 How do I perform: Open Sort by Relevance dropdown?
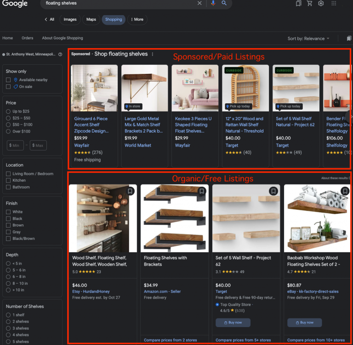pyautogui.click(x=308, y=39)
